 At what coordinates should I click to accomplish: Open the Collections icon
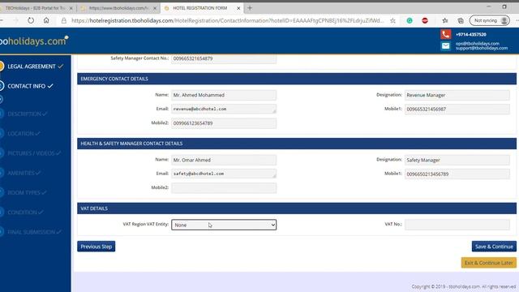pos(461,20)
